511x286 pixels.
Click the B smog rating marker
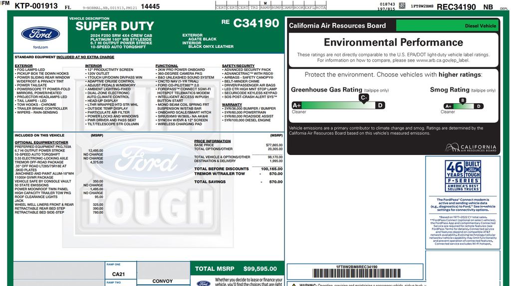click(462, 101)
